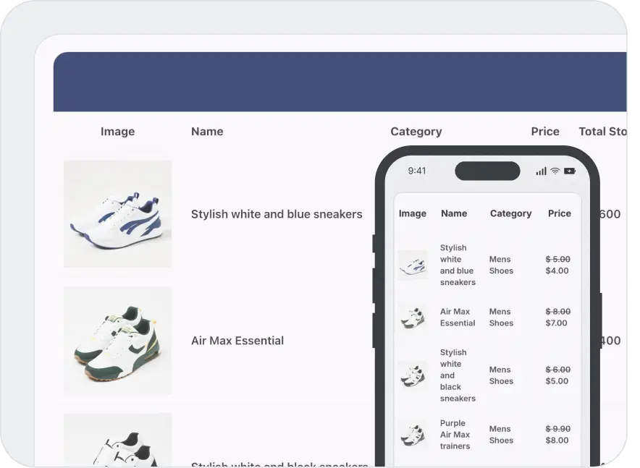Click the Mens Shoes category label for Air Max Essential
The width and height of the screenshot is (640, 468).
click(x=502, y=318)
